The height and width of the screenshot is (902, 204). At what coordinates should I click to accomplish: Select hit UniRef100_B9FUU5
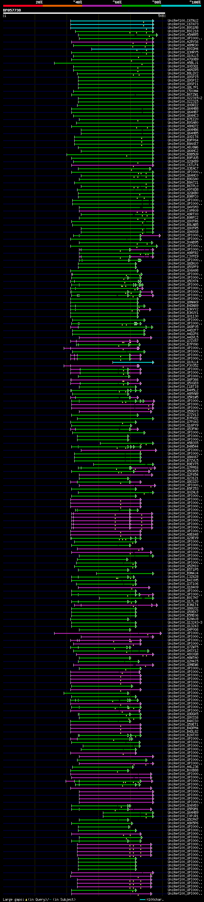[x=183, y=158]
